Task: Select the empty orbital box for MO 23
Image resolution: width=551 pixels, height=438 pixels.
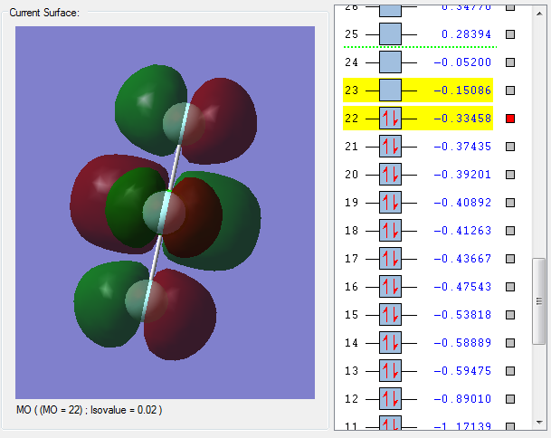Action: [390, 90]
